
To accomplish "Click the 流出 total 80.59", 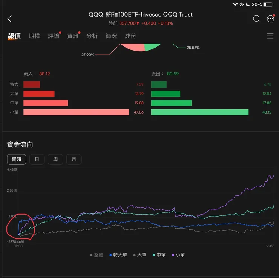I will pyautogui.click(x=173, y=74).
